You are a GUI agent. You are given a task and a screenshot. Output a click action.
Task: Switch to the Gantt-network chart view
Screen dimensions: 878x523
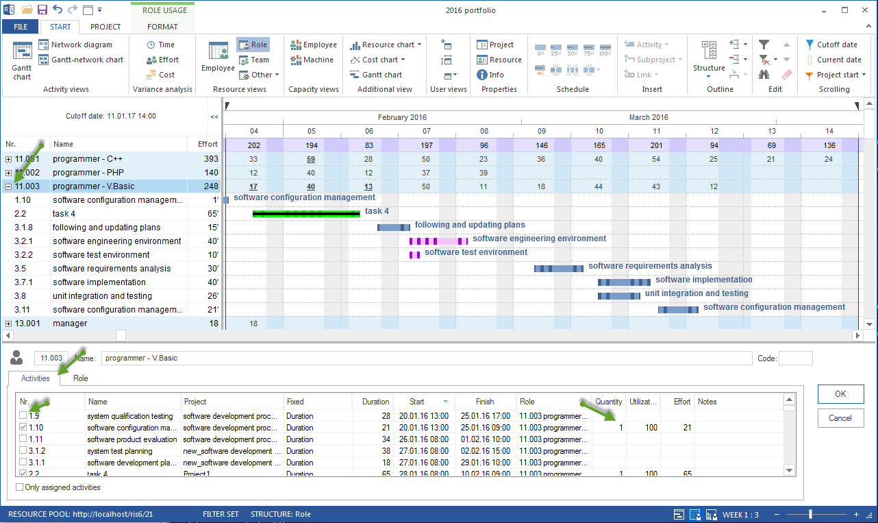tap(81, 60)
